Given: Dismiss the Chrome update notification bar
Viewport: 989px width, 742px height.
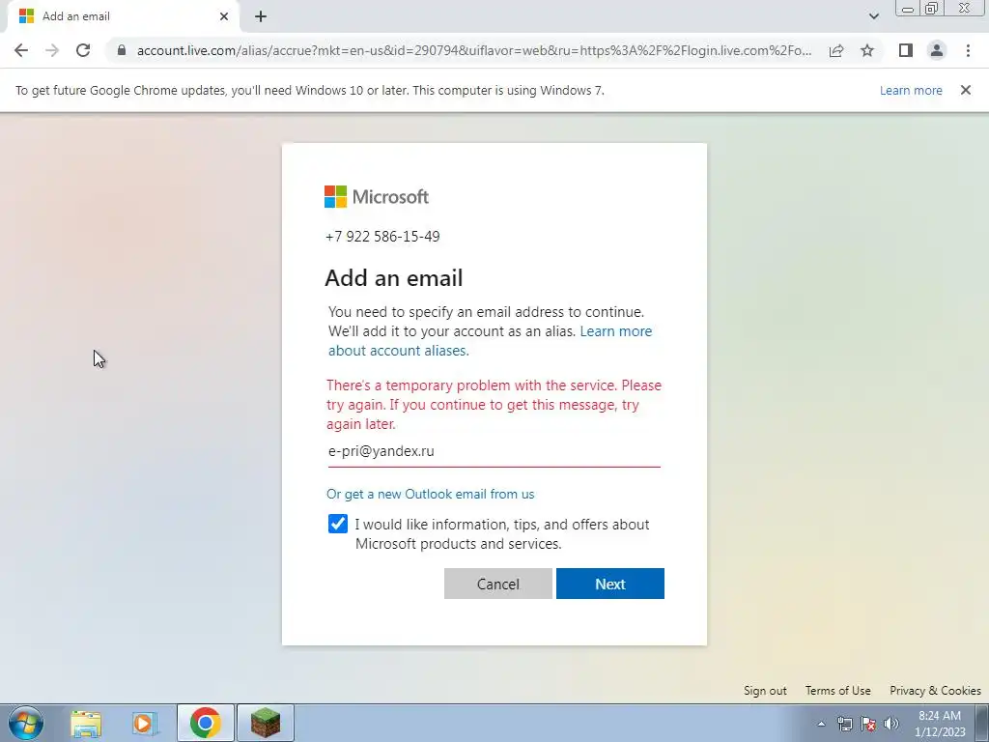Looking at the screenshot, I should (x=965, y=90).
